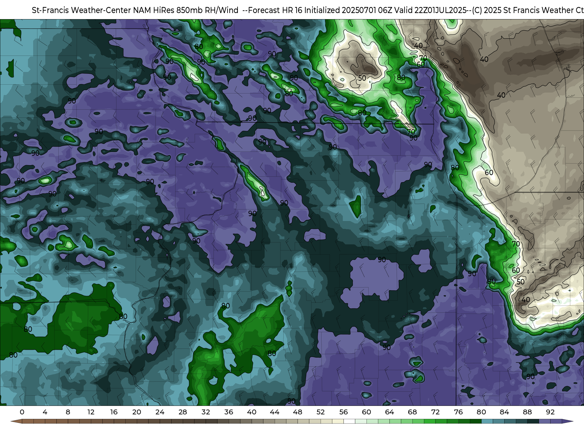584x425 pixels.
Task: Click the "NAM HiRes 850mb RH/Wind" title text
Action: pyautogui.click(x=186, y=10)
